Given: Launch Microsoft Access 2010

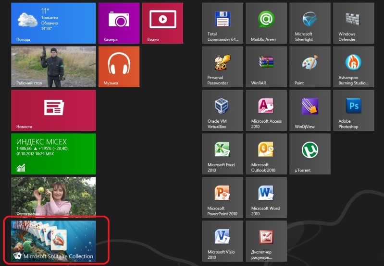Looking at the screenshot, I should coord(266,110).
